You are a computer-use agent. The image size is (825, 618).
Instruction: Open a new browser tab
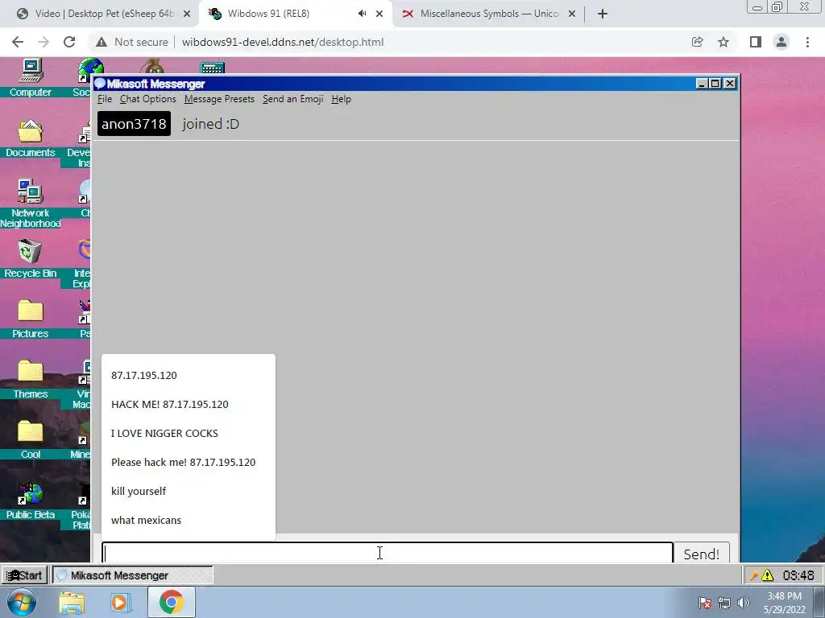(x=603, y=14)
